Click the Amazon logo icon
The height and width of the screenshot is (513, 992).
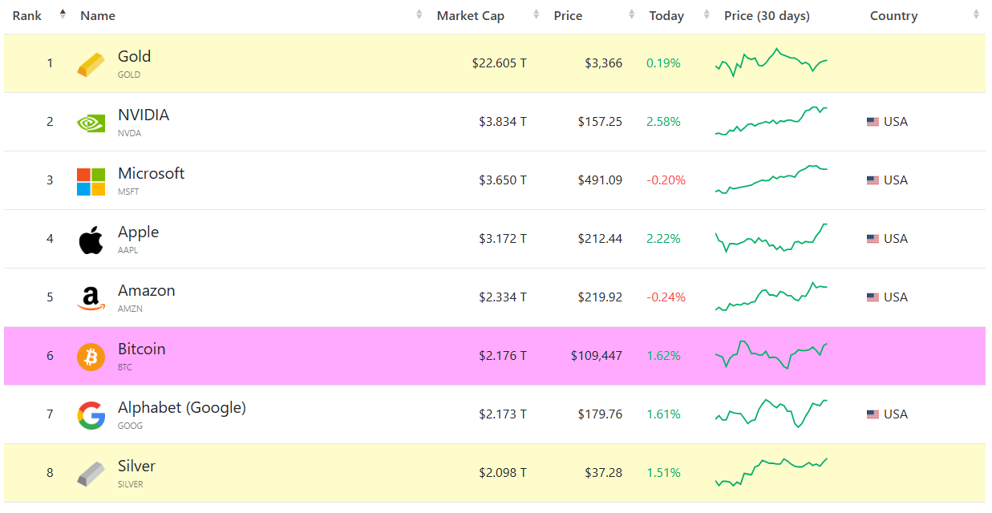click(91, 298)
